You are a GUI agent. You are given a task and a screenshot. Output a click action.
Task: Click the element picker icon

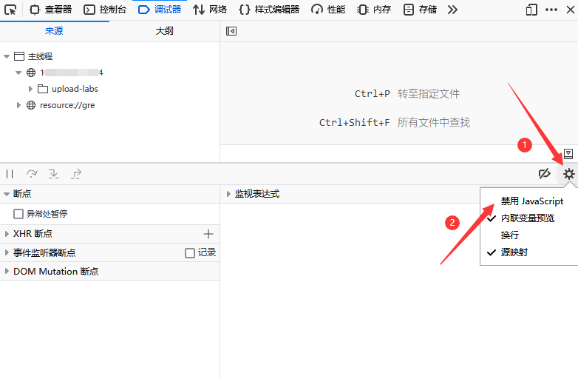(10, 10)
